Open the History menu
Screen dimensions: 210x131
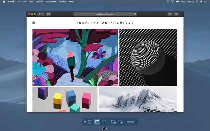pyautogui.click(x=39, y=2)
